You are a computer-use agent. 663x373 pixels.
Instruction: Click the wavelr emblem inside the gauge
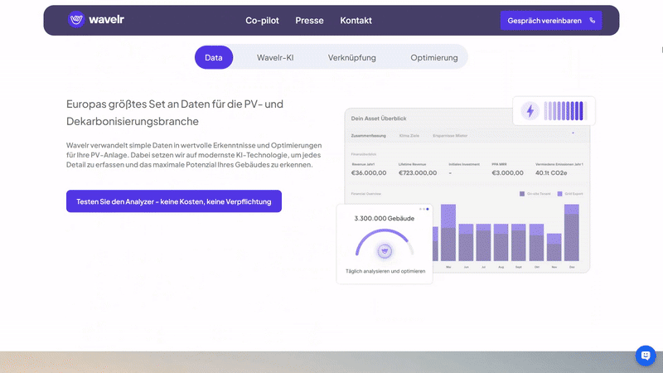[x=385, y=251]
